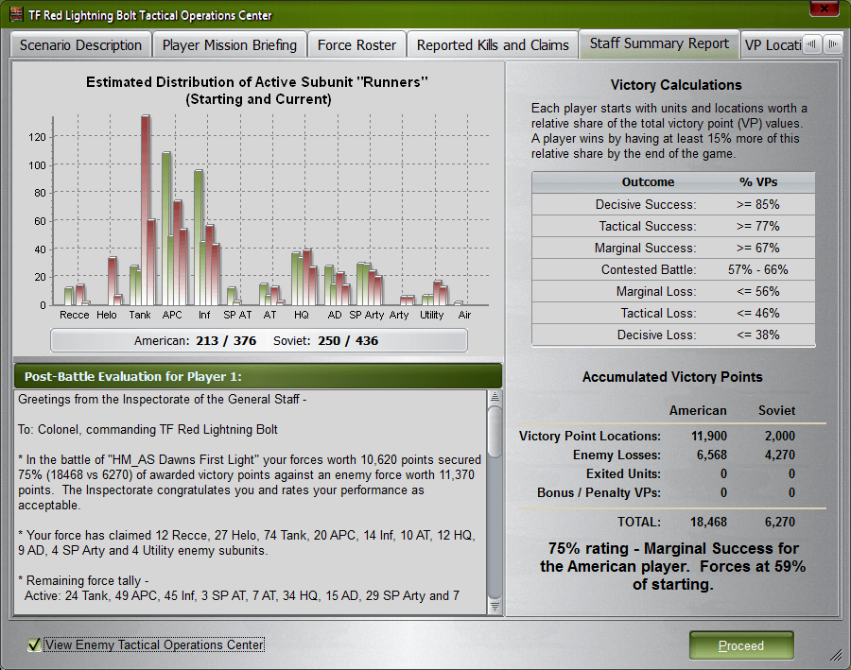Open the VP Locations tab
The image size is (851, 670).
click(772, 45)
